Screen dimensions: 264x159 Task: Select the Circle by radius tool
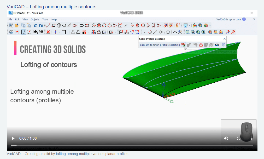[x=99, y=25]
